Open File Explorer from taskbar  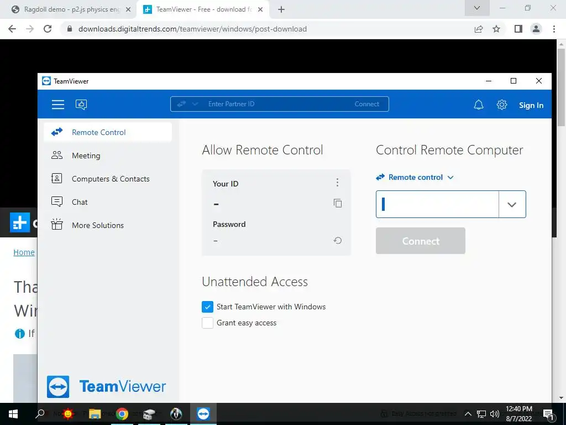pos(95,414)
